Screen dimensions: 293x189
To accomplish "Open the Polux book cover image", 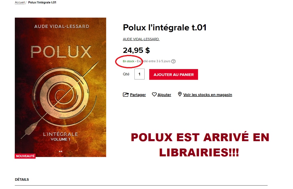I will pos(60,87).
